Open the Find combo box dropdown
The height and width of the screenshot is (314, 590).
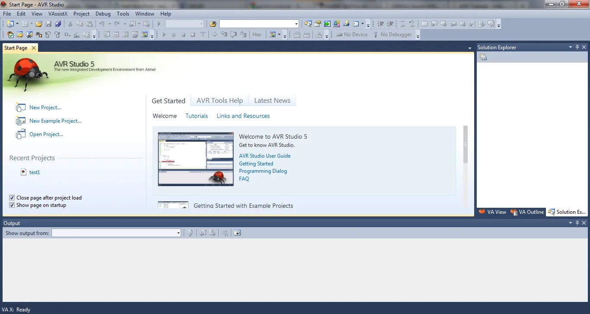pyautogui.click(x=297, y=24)
